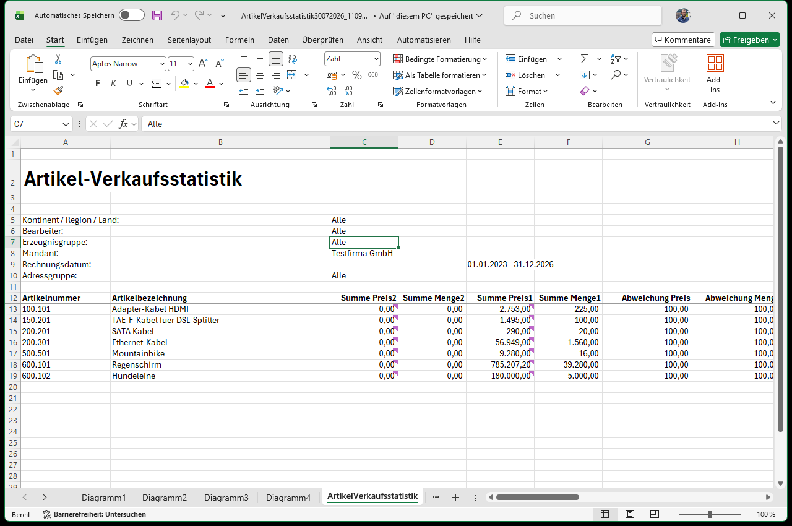Image resolution: width=792 pixels, height=526 pixels.
Task: Switch to the Diagramm2 sheet tab
Action: pyautogui.click(x=165, y=497)
